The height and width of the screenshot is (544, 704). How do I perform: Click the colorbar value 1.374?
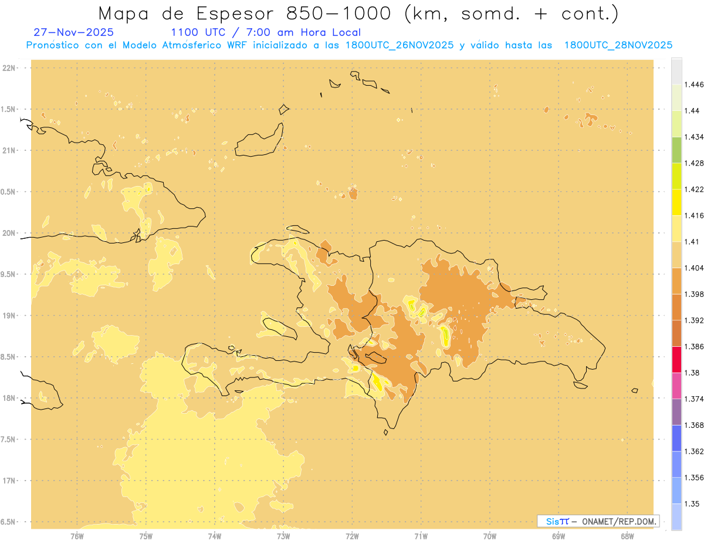[693, 399]
